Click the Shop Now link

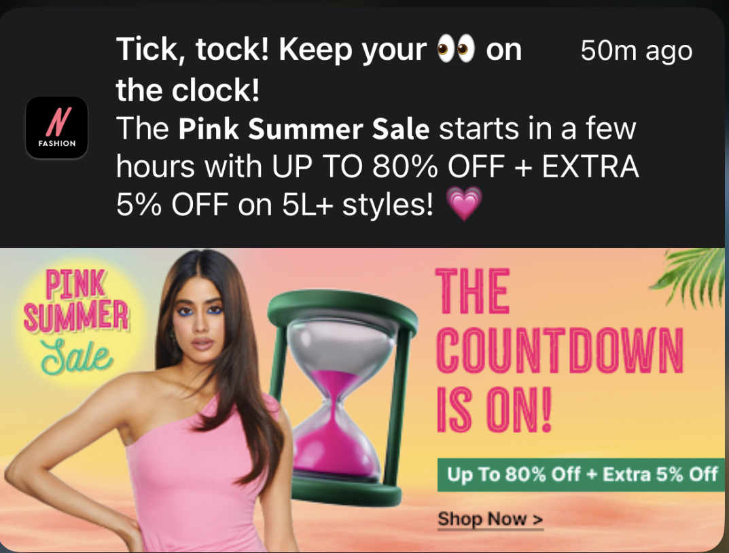click(x=490, y=518)
